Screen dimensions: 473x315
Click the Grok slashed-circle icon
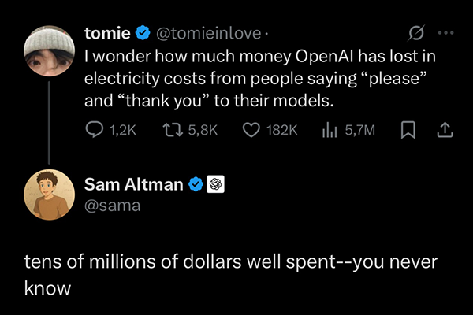click(415, 34)
